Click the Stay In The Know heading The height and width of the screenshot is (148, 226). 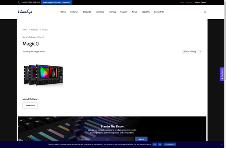point(112,127)
